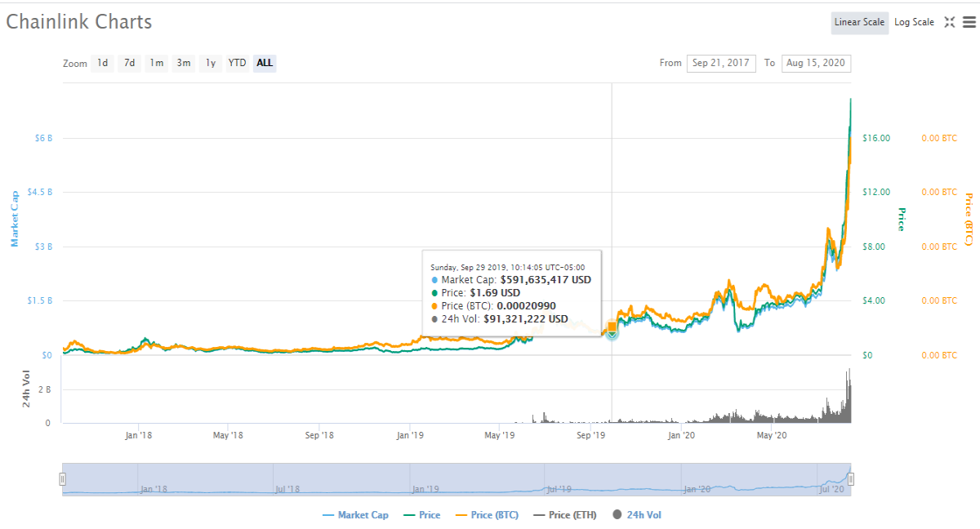Set zoom range to YTD
The width and height of the screenshot is (980, 529).
[237, 63]
